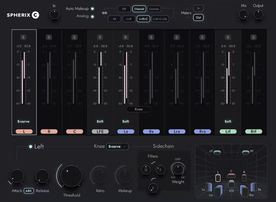Toggle the Left channel enable indicator
Image resolution: width=276 pixels, height=202 pixels.
30,147
